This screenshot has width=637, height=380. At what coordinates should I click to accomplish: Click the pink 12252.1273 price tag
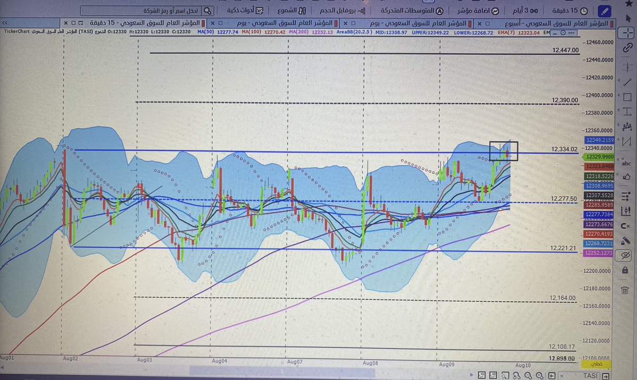coord(599,254)
